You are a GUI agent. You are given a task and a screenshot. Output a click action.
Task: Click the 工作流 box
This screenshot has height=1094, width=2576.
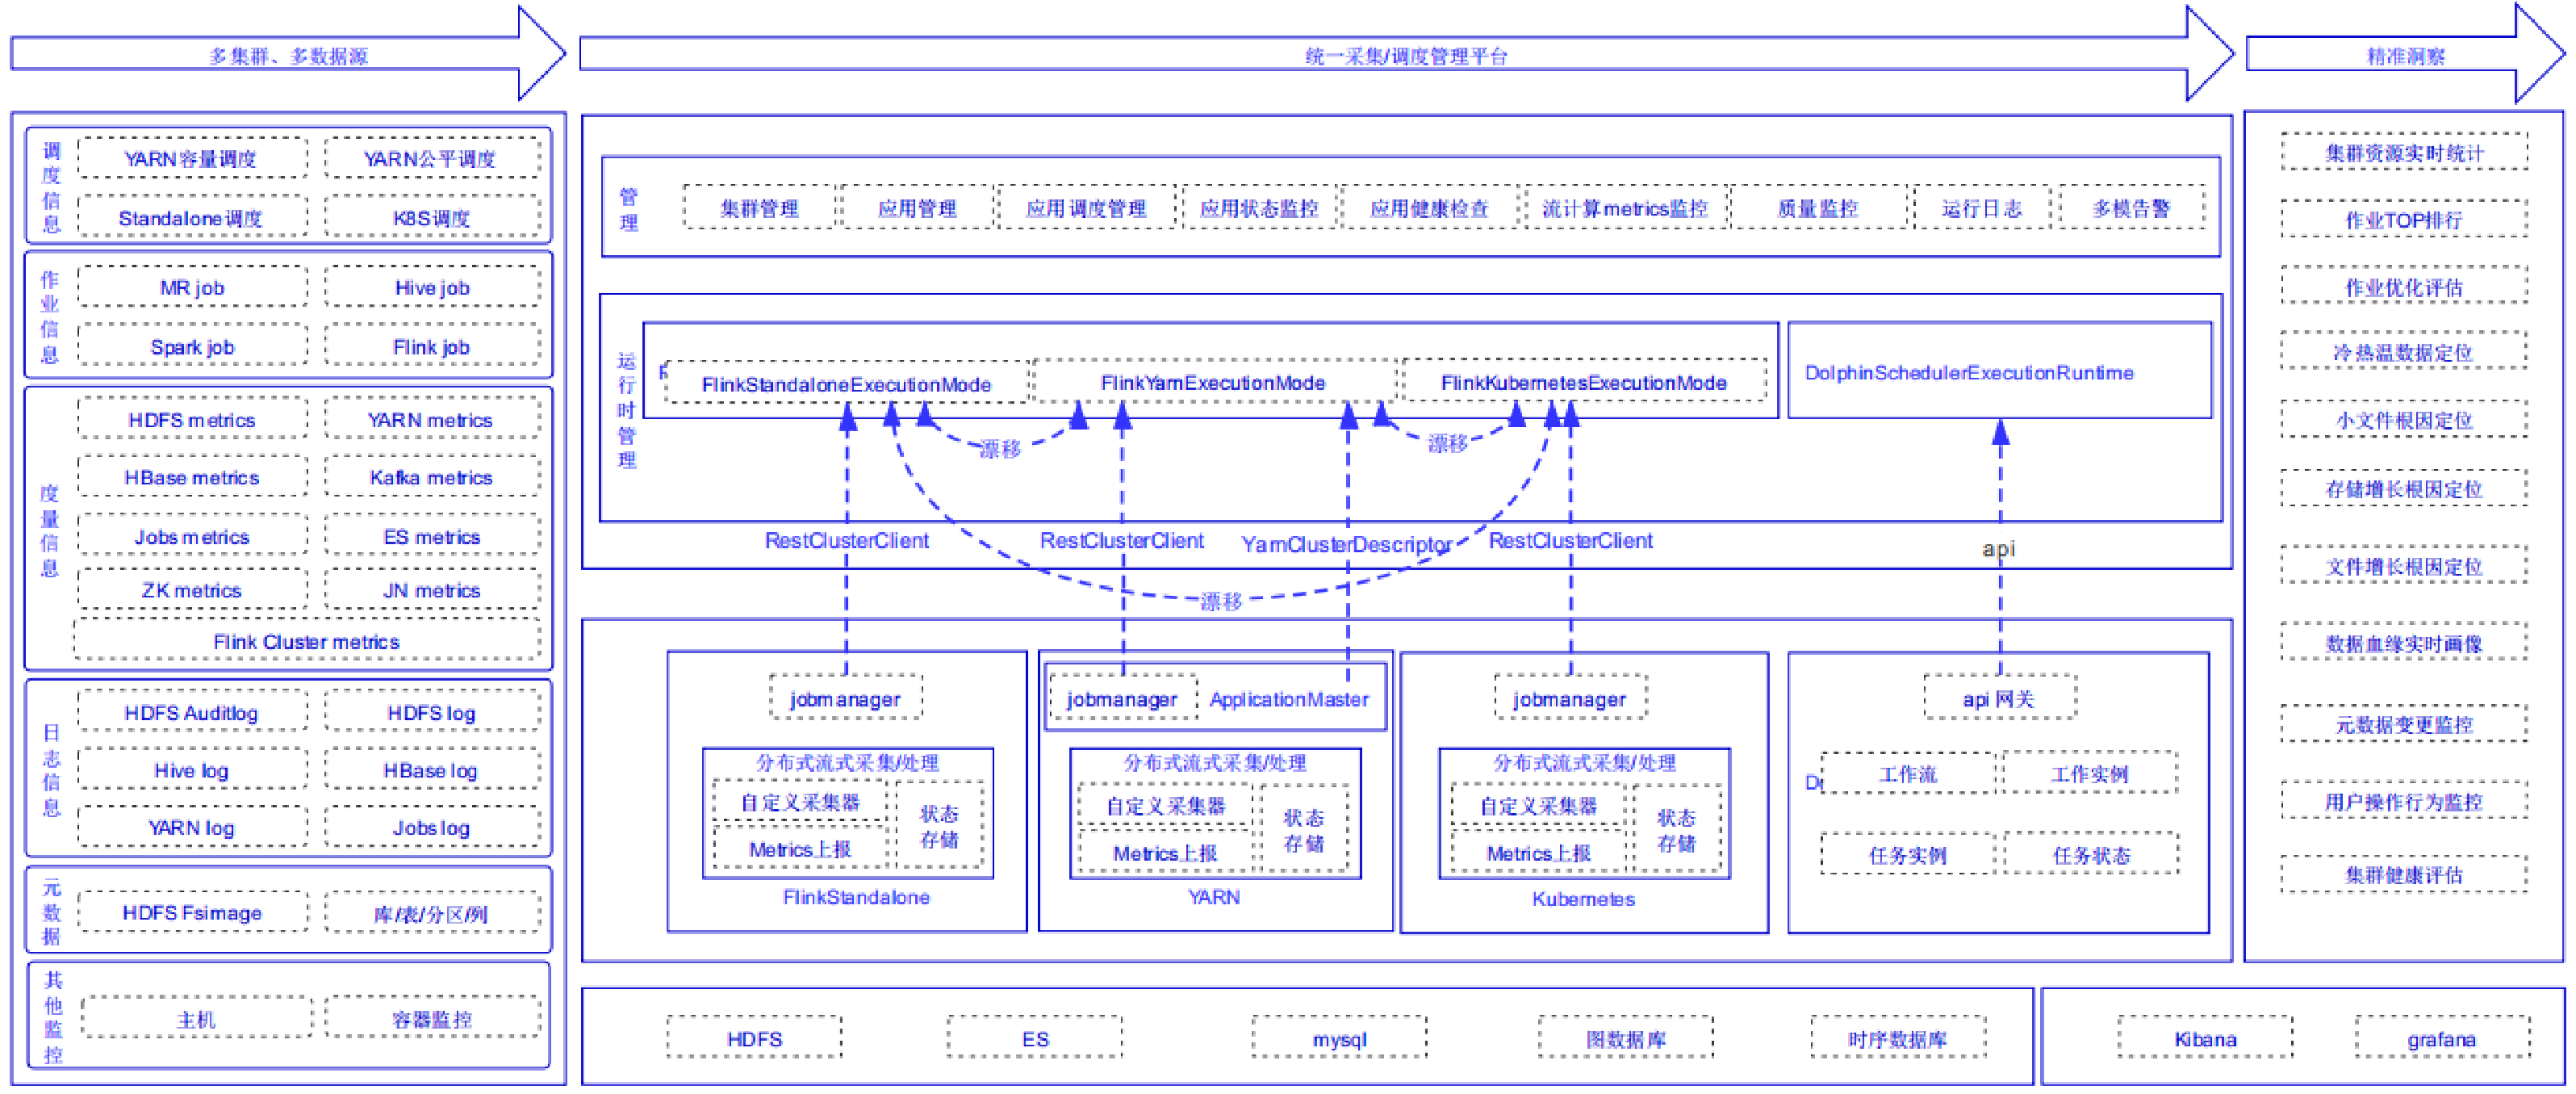[x=1908, y=772]
